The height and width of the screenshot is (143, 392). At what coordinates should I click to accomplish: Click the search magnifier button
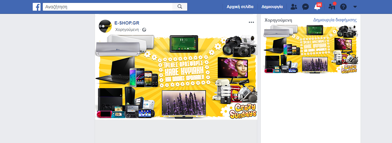(x=180, y=7)
